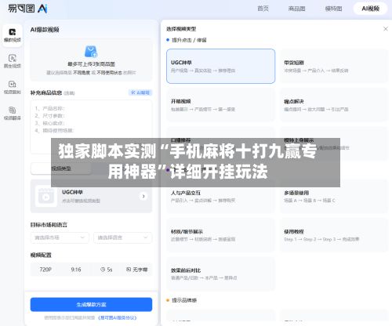Click the AI editing button near 补充商品信息
Viewport: 392px width, 326px height.
click(140, 92)
